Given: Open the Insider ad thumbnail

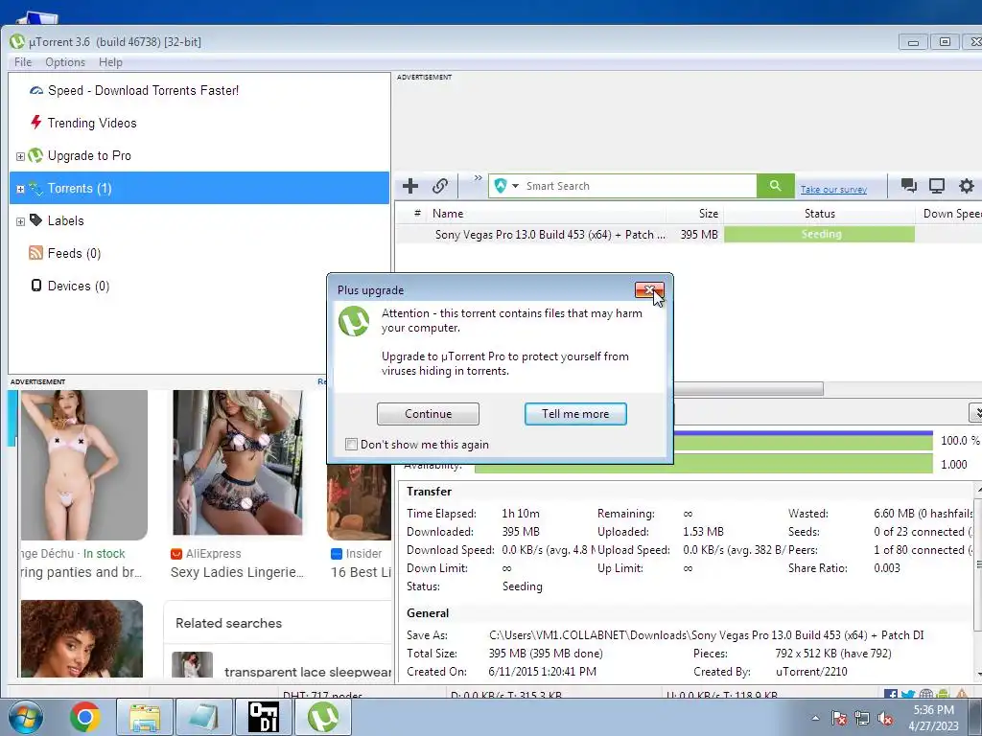Looking at the screenshot, I should click(359, 501).
